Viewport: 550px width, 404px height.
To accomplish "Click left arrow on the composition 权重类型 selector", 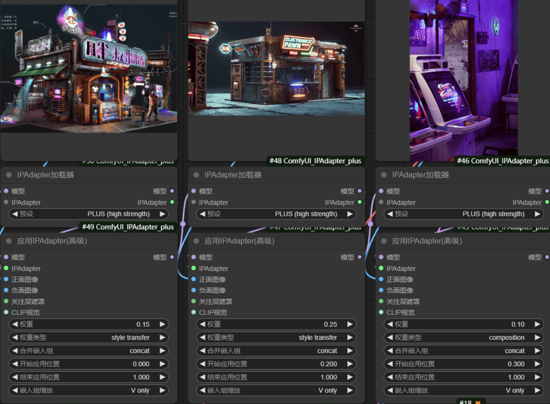I will coord(389,337).
